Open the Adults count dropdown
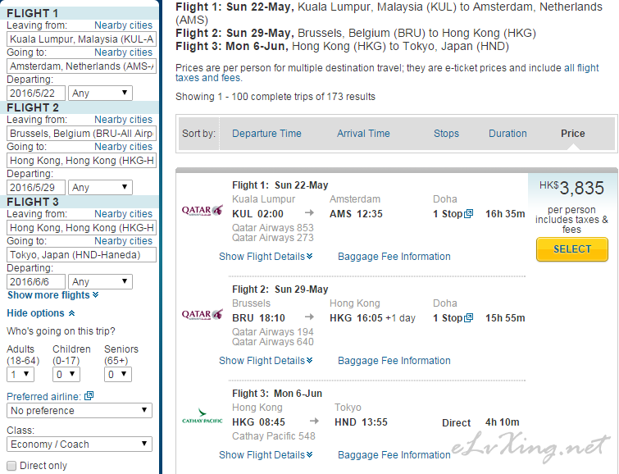 (20, 375)
